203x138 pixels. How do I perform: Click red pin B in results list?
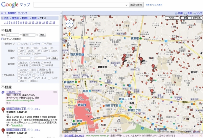(x=3, y=131)
